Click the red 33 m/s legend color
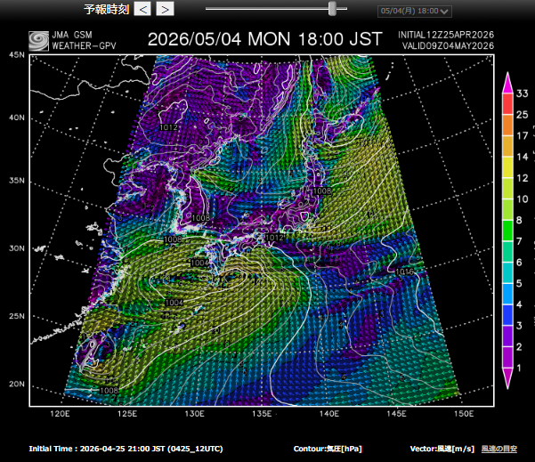 click(x=507, y=101)
